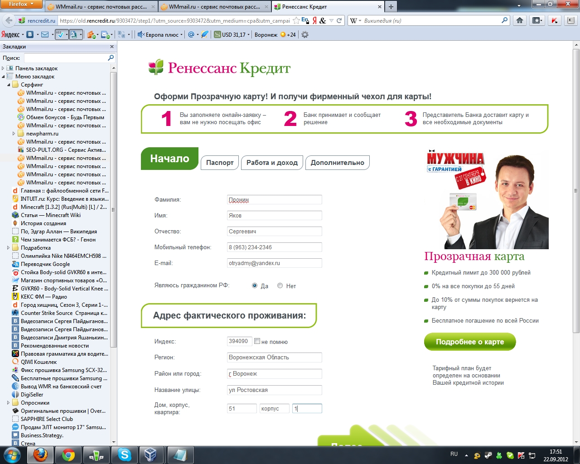Collapse the Серфинг bookmarks folder
The height and width of the screenshot is (464, 580).
coord(9,85)
